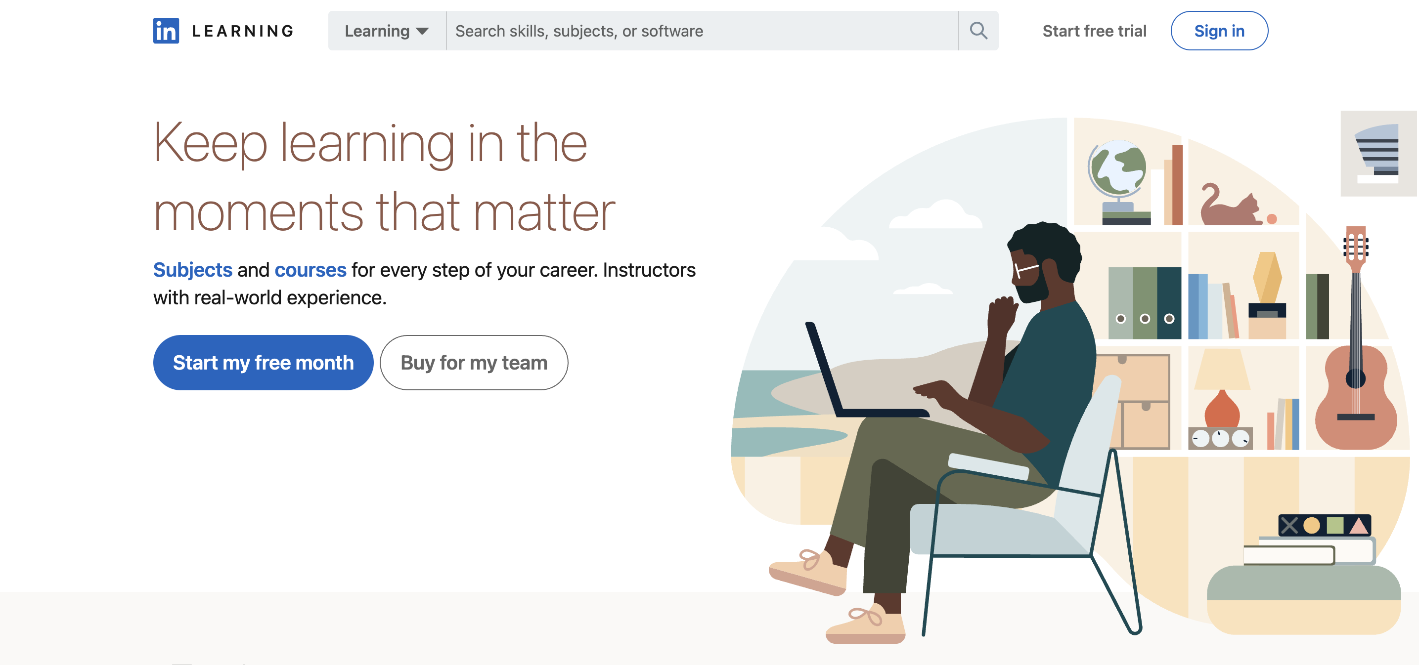Click the Keep learning headline text

[x=384, y=177]
